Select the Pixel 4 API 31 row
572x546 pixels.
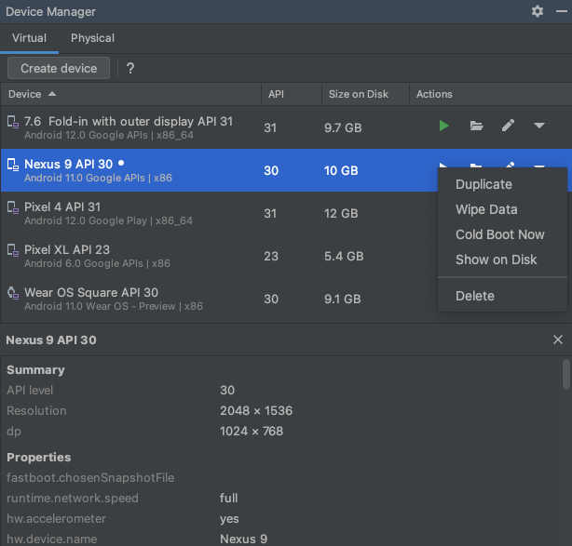pyautogui.click(x=130, y=213)
